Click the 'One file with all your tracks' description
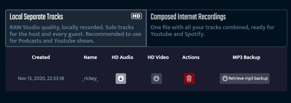291x103 pixels. (x=213, y=31)
